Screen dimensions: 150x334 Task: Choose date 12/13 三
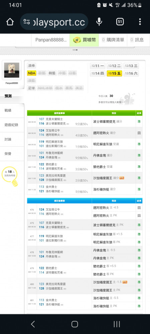coord(131,66)
